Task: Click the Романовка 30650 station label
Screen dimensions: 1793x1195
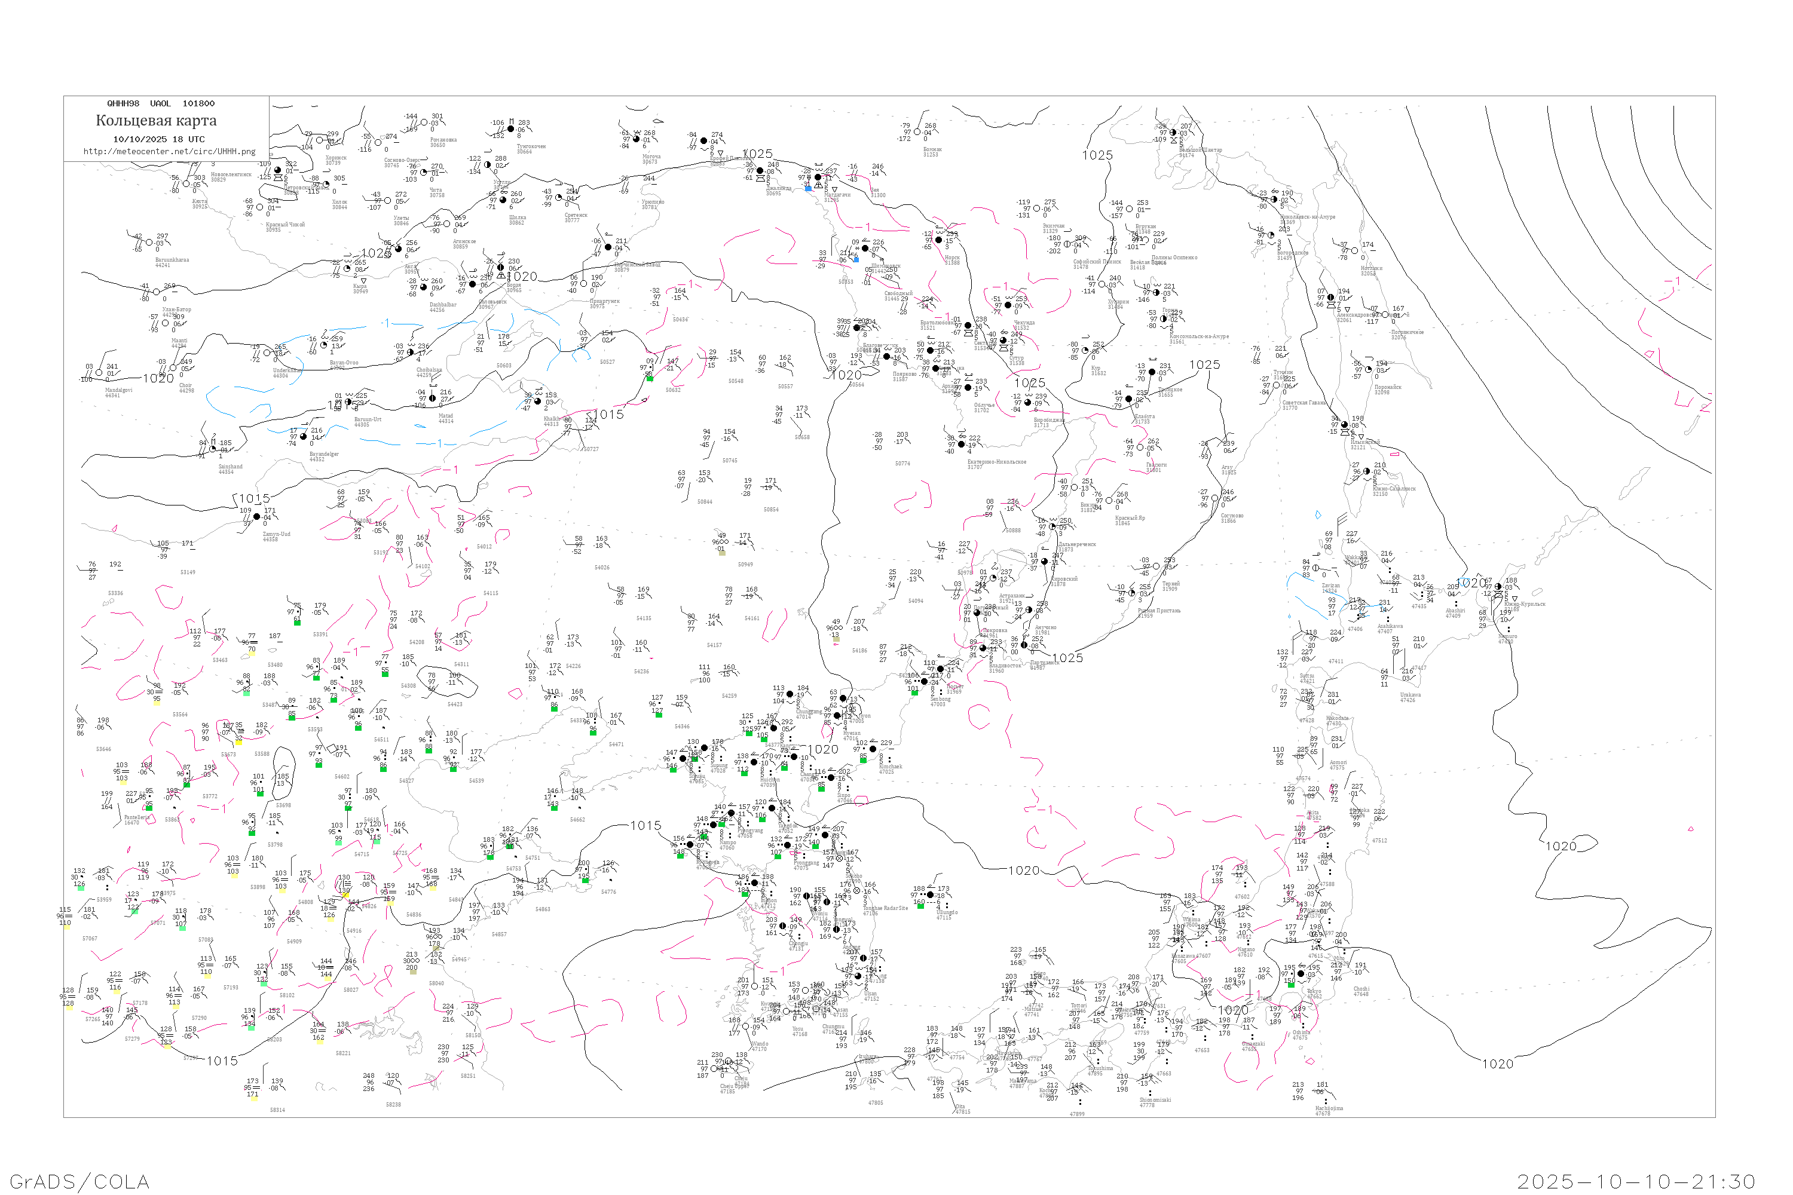Action: 443,143
